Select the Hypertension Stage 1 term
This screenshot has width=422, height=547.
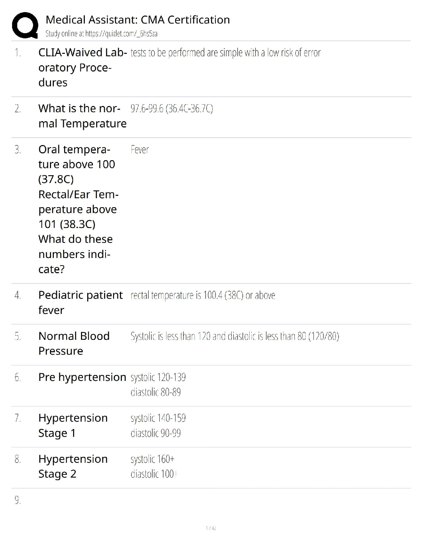73,425
